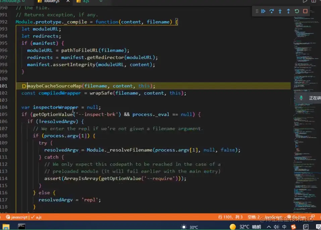Open File Explorer from the taskbar
321x230 pixels.
coord(6,227)
